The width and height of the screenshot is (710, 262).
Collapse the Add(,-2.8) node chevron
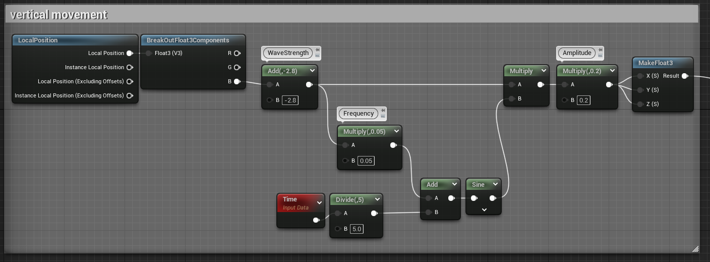312,71
